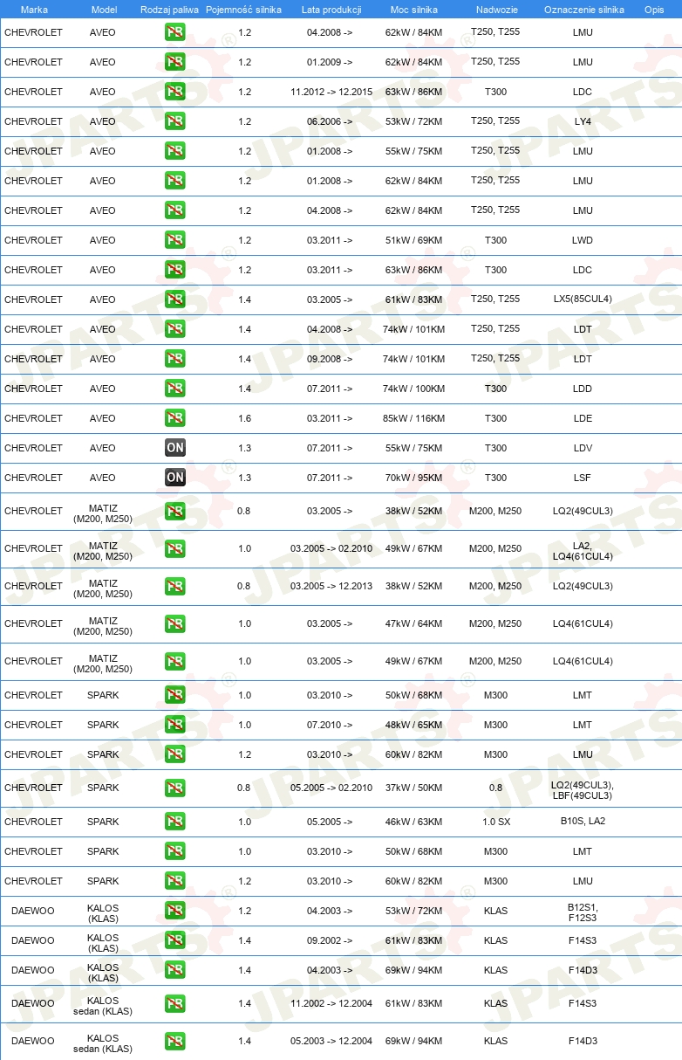Click petrol icon in MATIZ 03.2005 -> 12.2013 row
The width and height of the screenshot is (682, 1060).
[x=175, y=586]
